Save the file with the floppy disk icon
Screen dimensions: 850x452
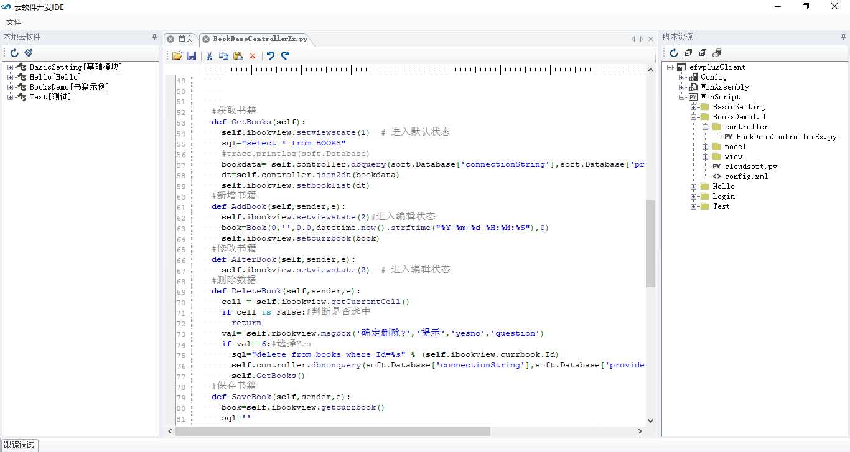(192, 56)
